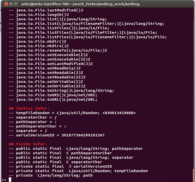
Task: Click the java.io.File.setExecutable(ZZ)Z line
Action: click(x=49, y=59)
